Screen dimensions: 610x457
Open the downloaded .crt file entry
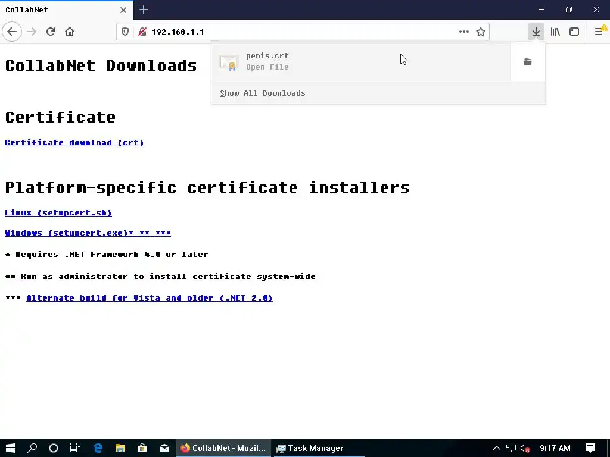point(360,62)
